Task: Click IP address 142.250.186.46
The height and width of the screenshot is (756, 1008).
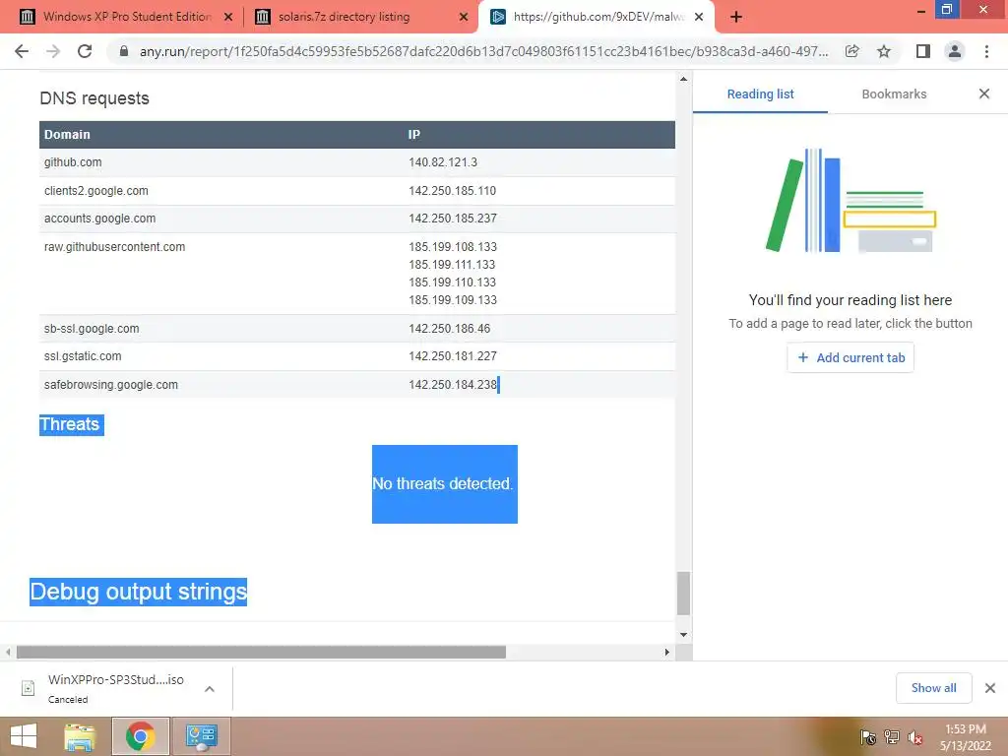Action: [449, 329]
